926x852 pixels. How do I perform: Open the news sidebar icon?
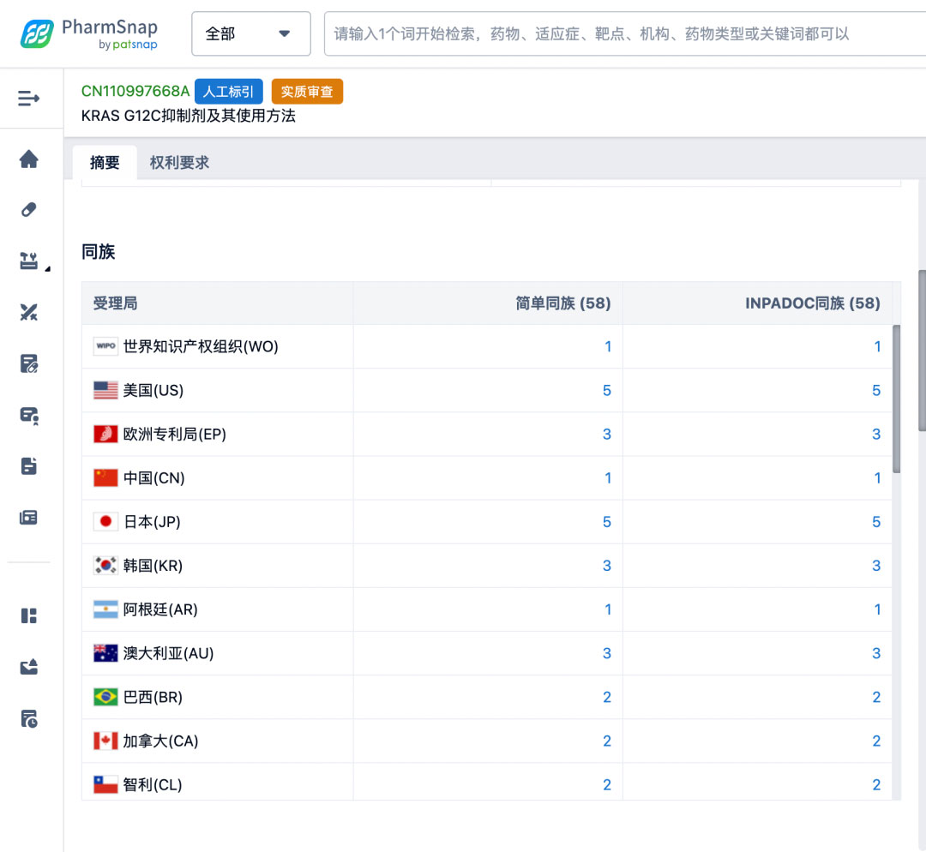pos(29,518)
